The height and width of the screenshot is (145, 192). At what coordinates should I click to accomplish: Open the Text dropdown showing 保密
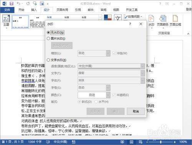(142, 73)
